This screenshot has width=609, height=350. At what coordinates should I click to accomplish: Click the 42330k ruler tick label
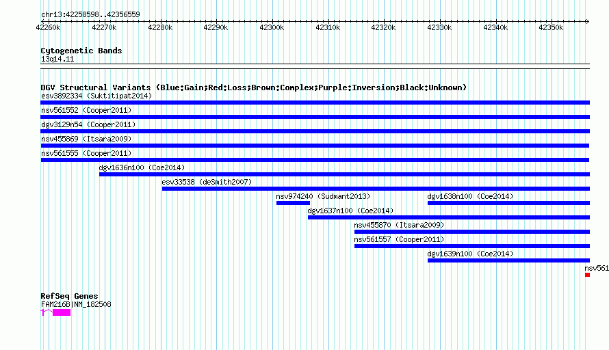[x=439, y=27]
